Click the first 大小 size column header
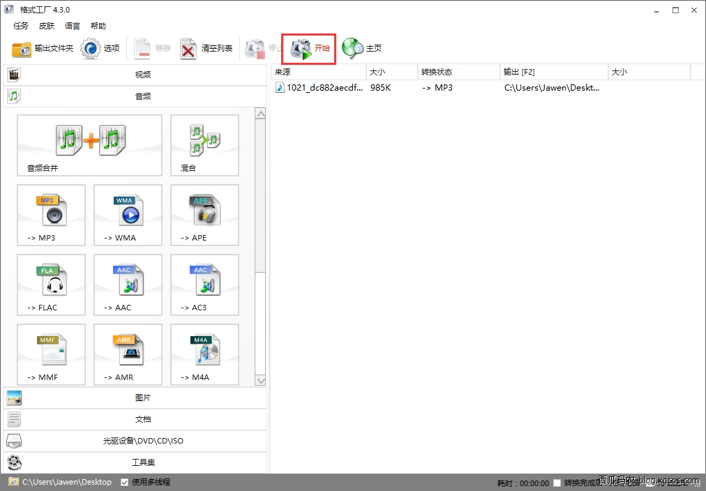Viewport: 706px width, 491px height. pos(392,72)
